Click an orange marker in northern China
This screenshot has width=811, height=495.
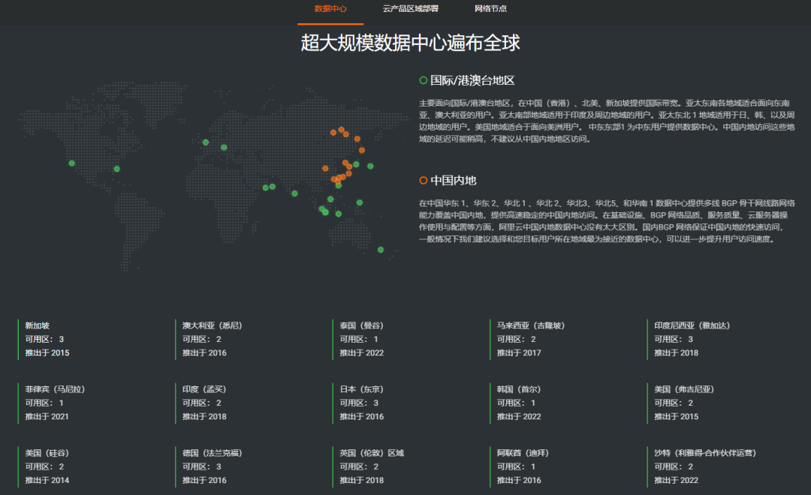(x=341, y=129)
